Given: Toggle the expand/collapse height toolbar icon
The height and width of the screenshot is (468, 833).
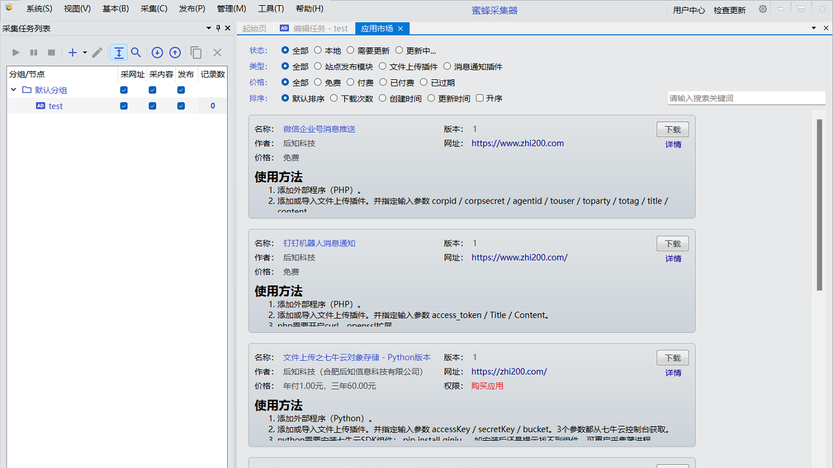Looking at the screenshot, I should pyautogui.click(x=118, y=53).
